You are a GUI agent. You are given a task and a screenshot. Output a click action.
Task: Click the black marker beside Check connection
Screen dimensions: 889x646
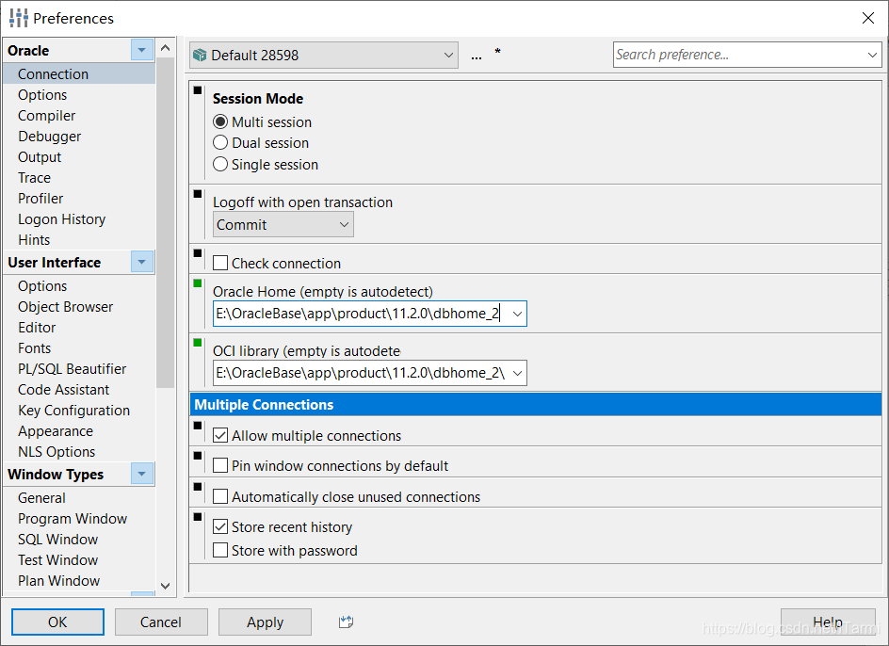click(198, 253)
